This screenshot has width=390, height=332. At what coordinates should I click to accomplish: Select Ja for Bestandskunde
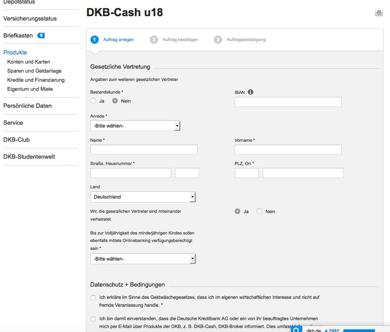coord(93,101)
